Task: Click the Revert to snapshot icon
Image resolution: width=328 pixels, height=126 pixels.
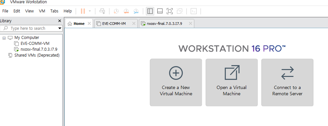Action: click(126, 11)
